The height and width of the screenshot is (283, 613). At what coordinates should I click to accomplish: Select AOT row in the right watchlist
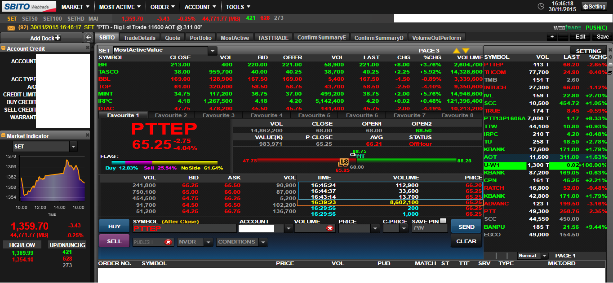coord(545,157)
